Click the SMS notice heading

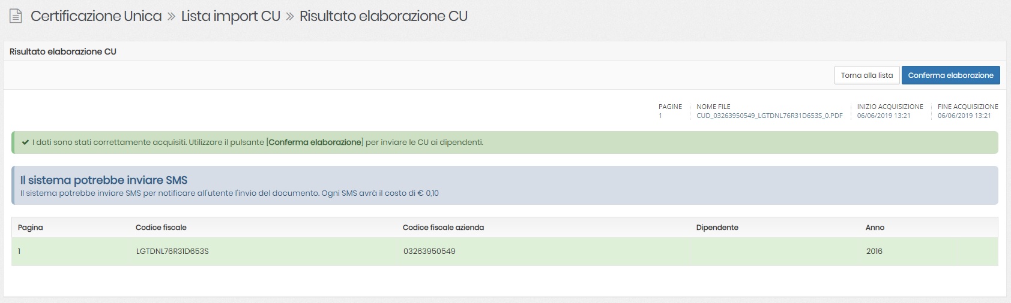coord(104,180)
